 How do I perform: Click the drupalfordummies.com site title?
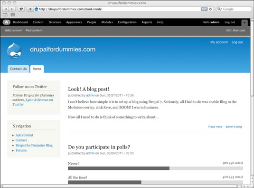tap(63, 49)
